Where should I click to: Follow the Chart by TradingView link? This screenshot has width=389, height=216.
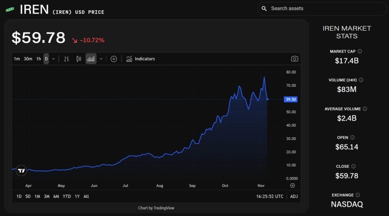click(x=156, y=208)
